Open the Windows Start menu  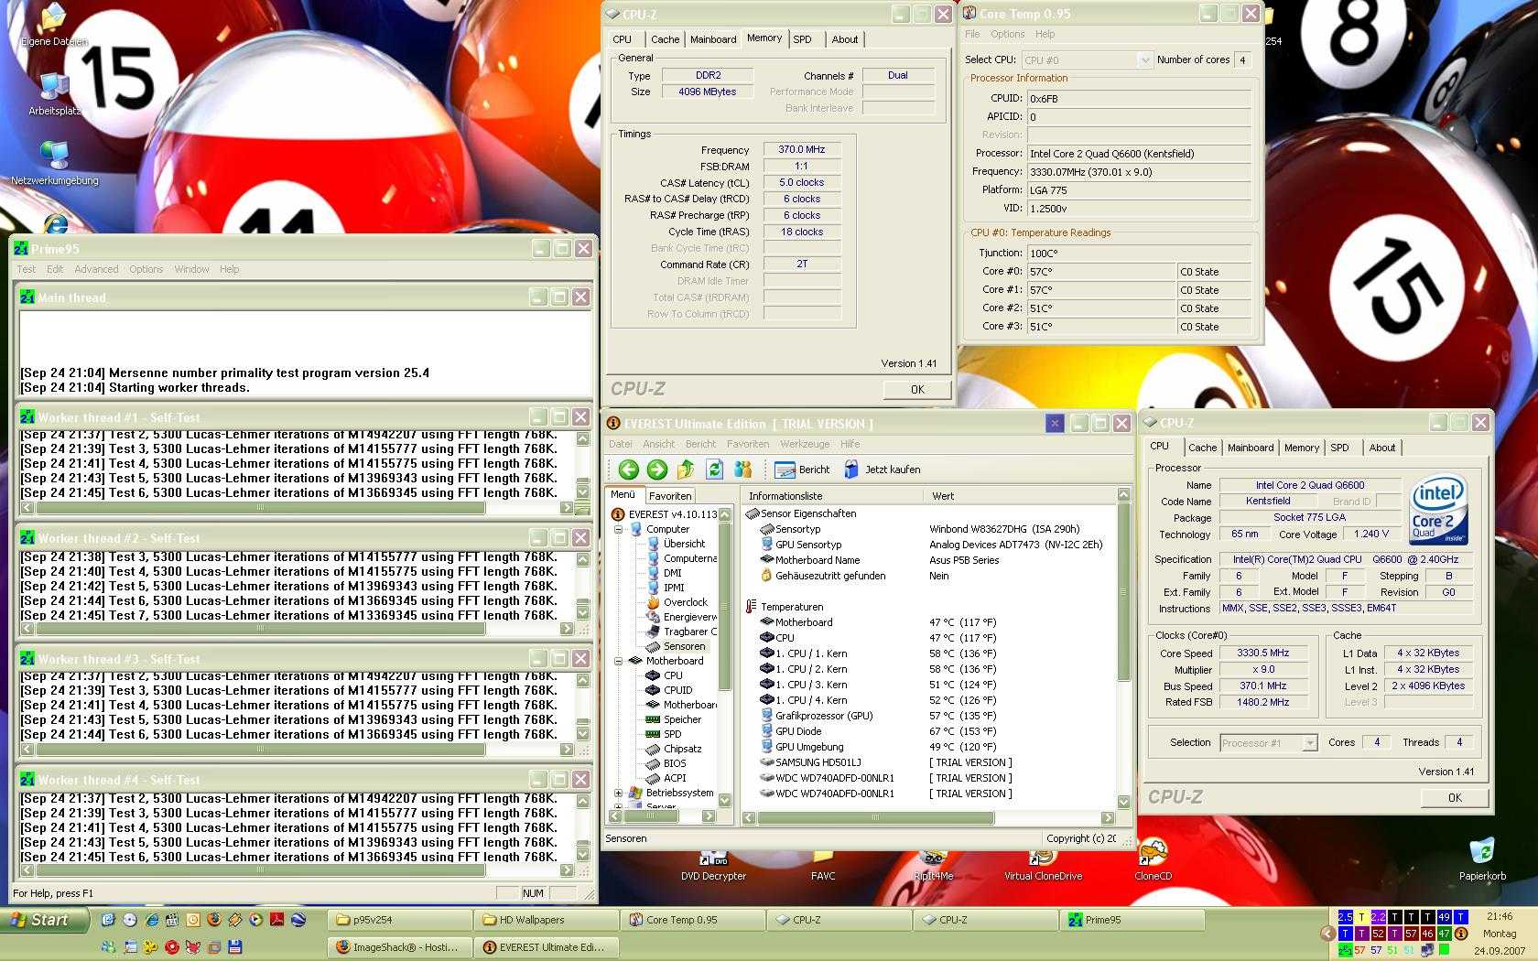(44, 920)
